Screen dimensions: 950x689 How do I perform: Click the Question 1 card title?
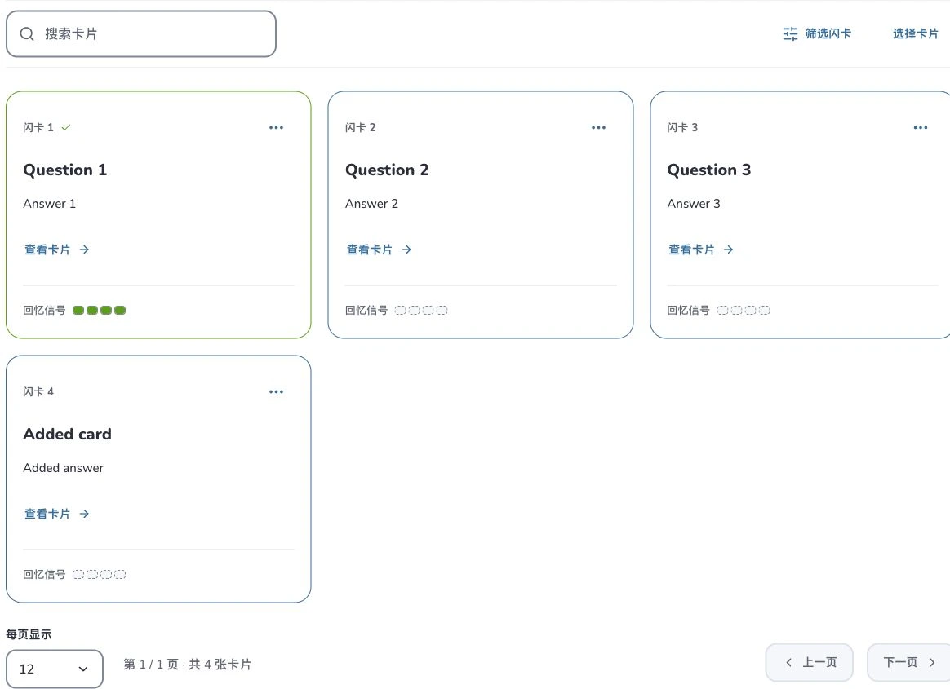point(64,170)
